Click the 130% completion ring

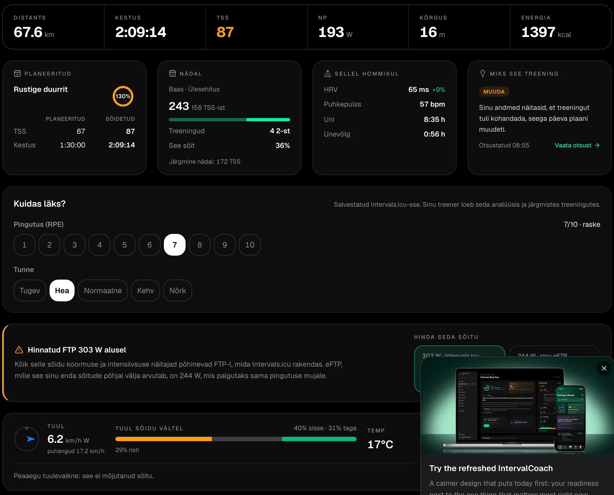[123, 96]
